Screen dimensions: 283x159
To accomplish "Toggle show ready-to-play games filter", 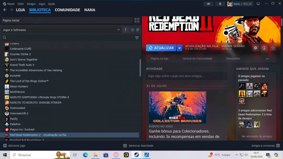I will point(138,30).
